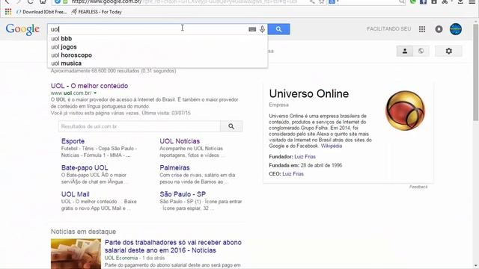The image size is (479, 269).
Task: Expand green arrow next to www.uol.com.br
Action: (x=95, y=93)
